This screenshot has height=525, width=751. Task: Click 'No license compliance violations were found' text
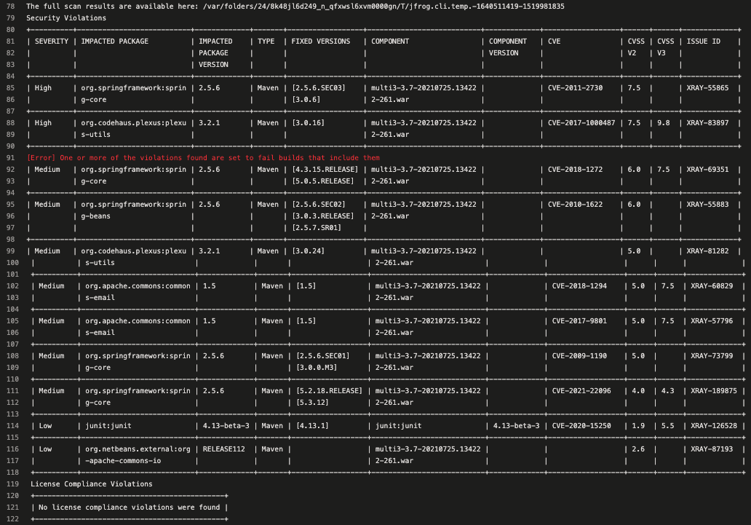tap(130, 508)
